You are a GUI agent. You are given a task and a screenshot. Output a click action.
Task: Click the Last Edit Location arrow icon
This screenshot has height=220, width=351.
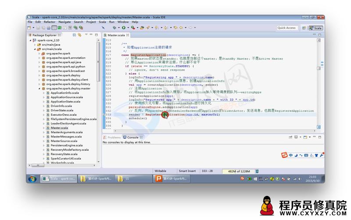pyautogui.click(x=175, y=28)
